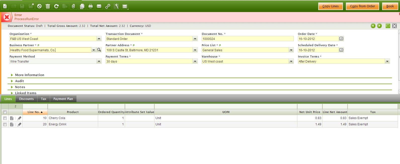Click the 1.49 line net amount cell

(335, 124)
